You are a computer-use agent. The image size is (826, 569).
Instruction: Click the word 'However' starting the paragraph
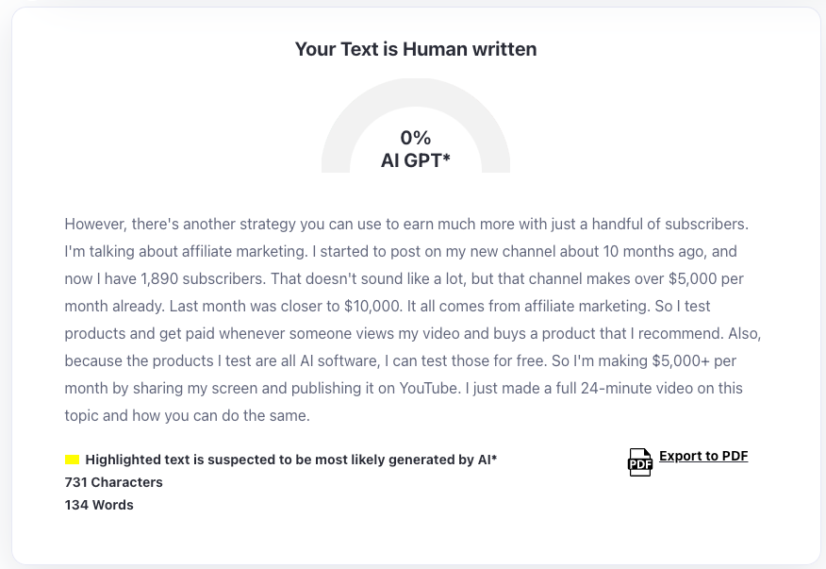pyautogui.click(x=95, y=225)
